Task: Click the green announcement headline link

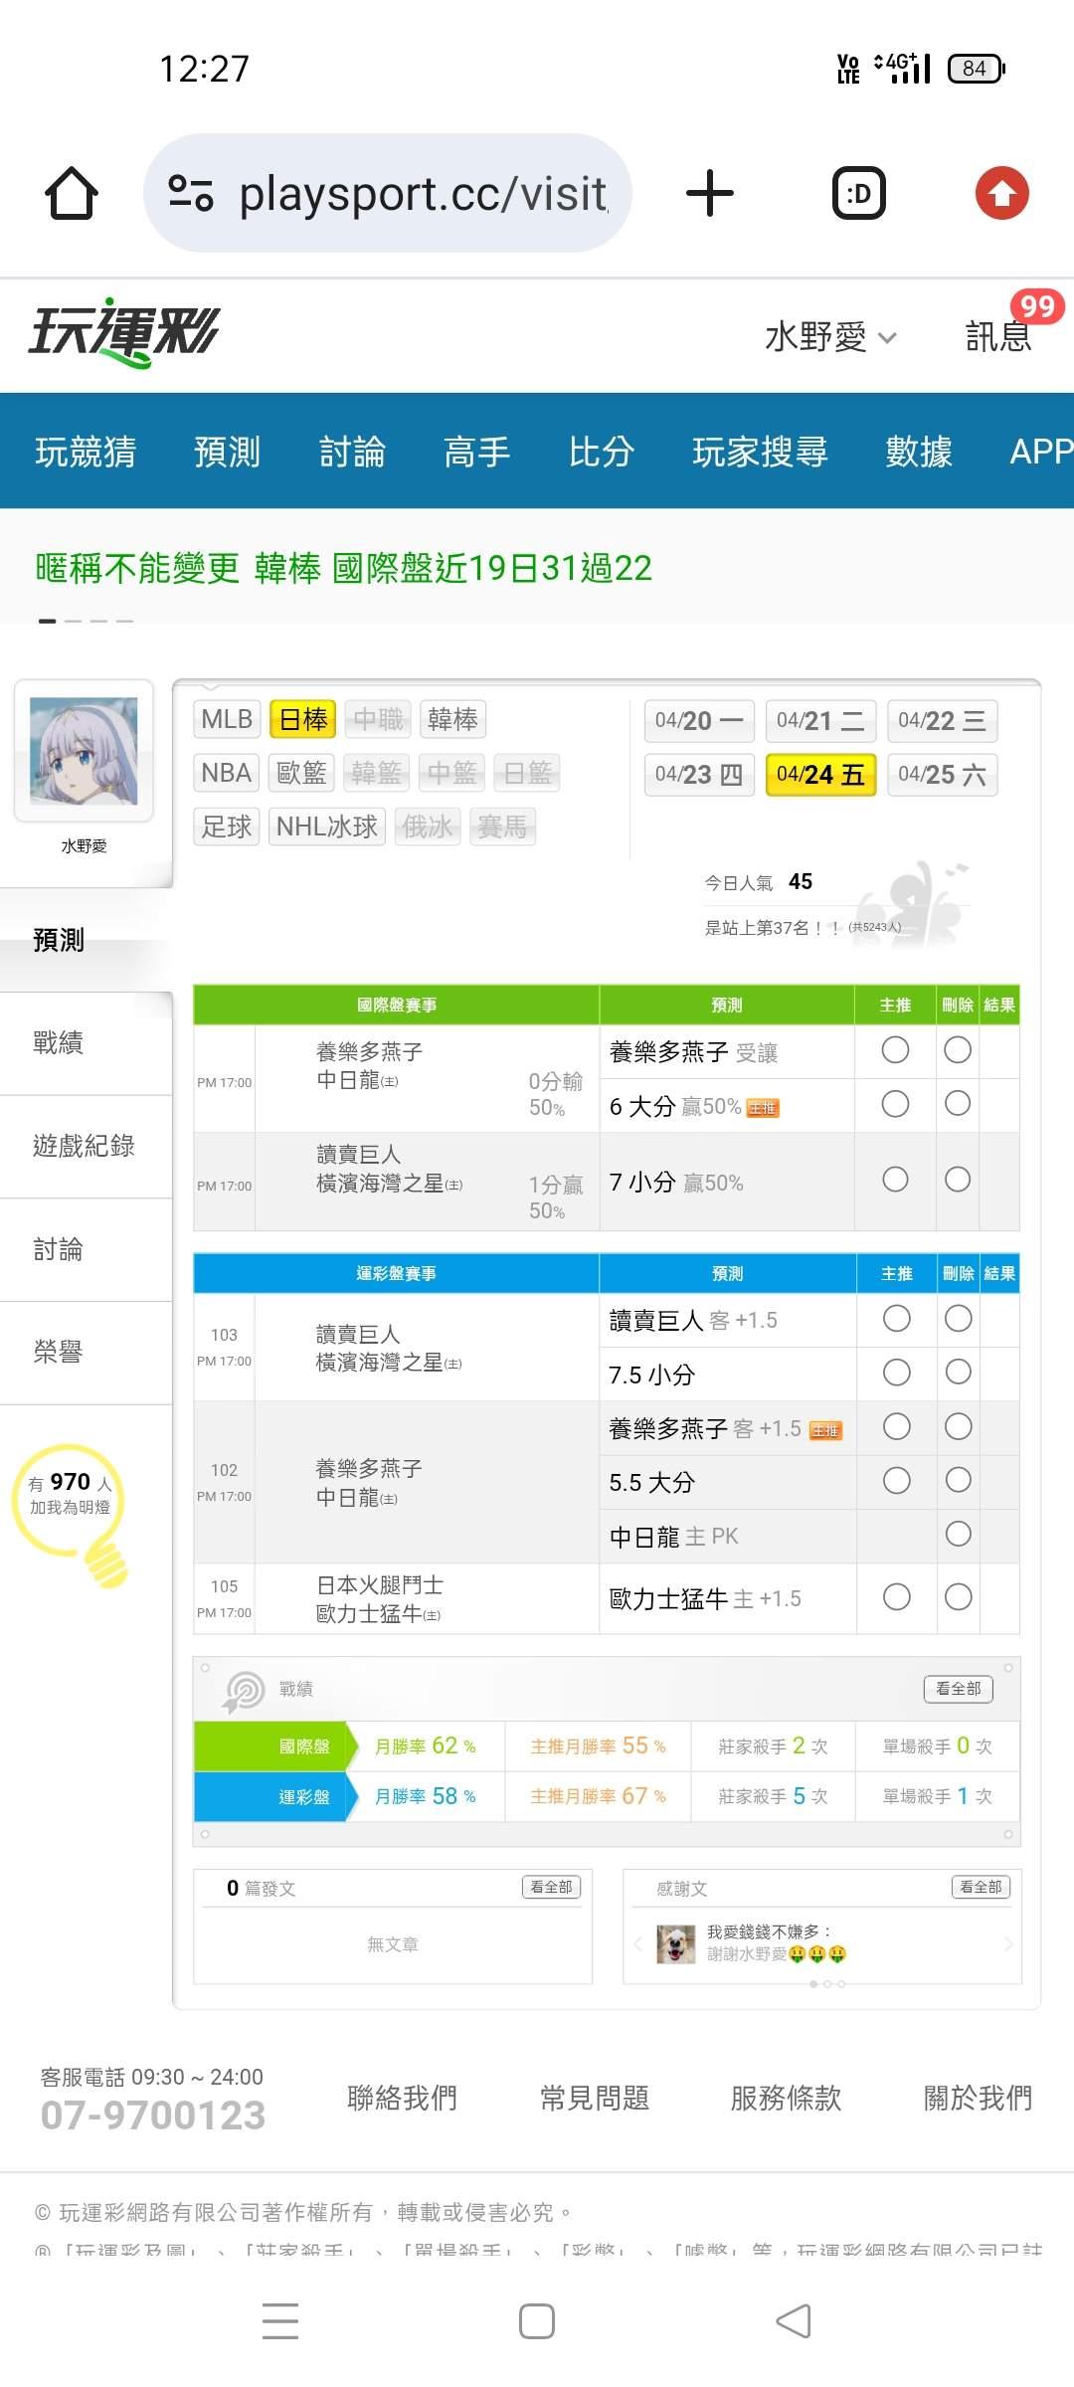Action: (344, 568)
